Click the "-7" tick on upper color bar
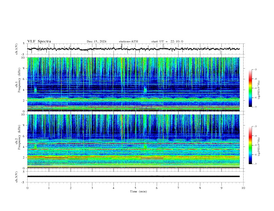Viewport: 274px width, 211px height. point(255,107)
